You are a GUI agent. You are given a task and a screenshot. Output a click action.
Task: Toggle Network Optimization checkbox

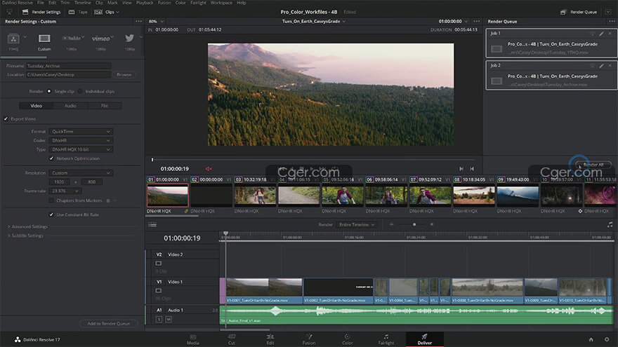51,158
